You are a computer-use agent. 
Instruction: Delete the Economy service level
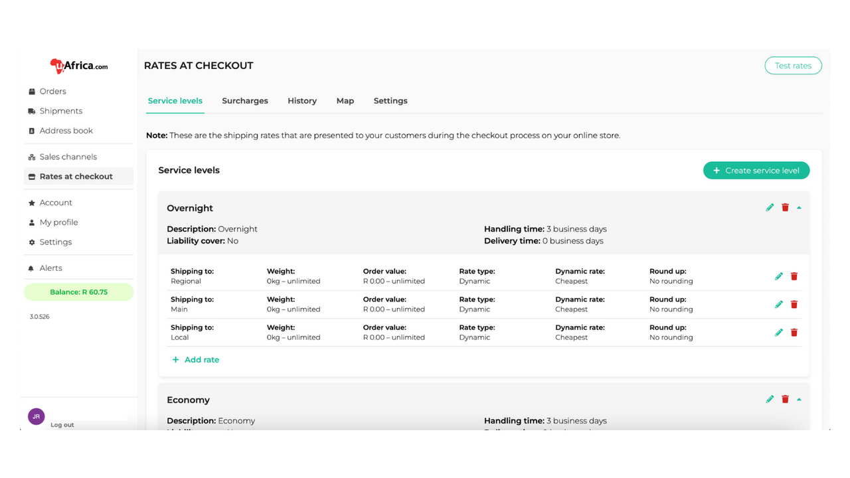point(785,400)
